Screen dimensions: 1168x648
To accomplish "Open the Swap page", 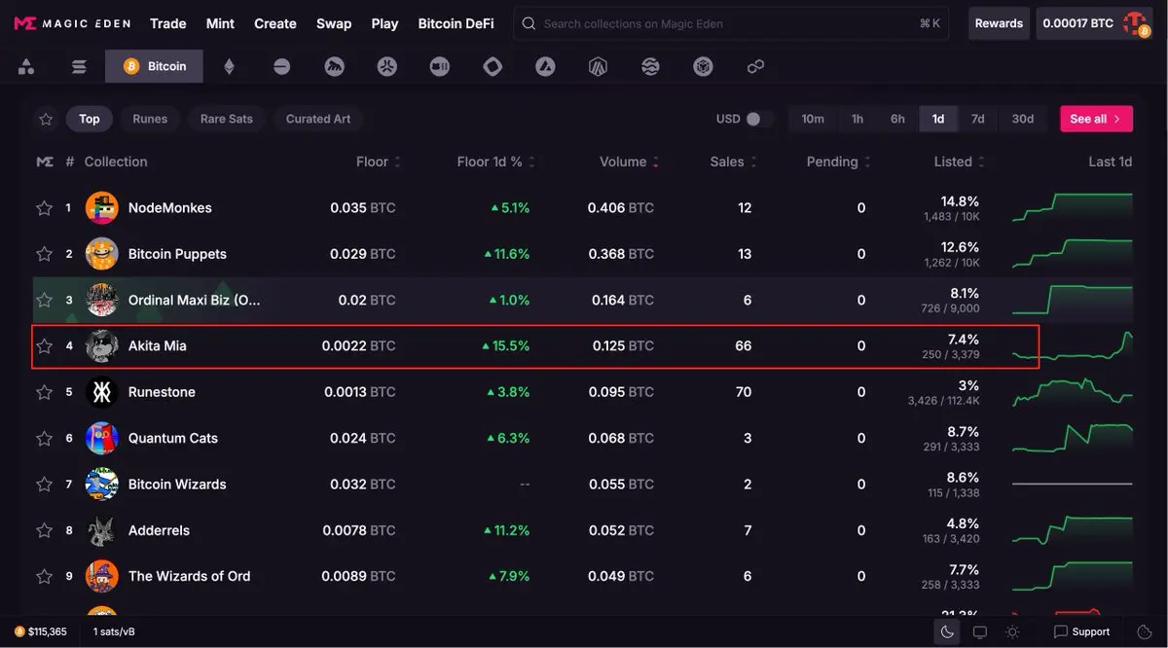I will (x=334, y=23).
